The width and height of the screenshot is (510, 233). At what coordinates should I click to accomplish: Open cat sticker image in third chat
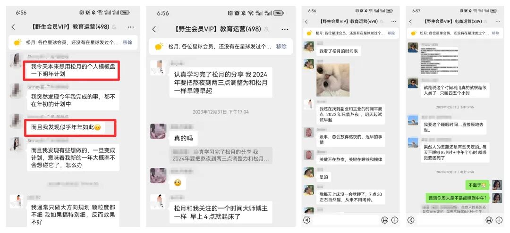pyautogui.click(x=333, y=80)
